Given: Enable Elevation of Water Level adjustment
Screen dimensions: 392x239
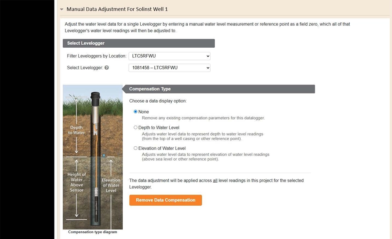Looking at the screenshot, I should point(135,148).
